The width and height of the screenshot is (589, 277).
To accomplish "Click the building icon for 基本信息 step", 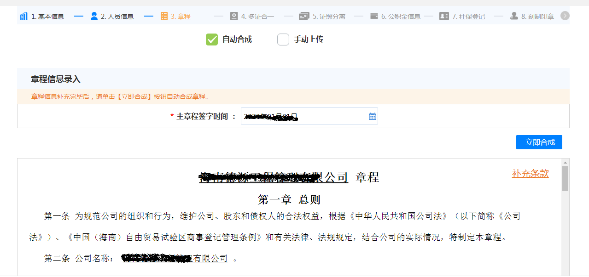I will [24, 17].
